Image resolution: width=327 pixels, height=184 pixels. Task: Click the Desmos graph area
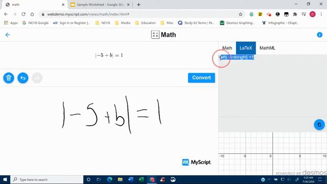272,153
